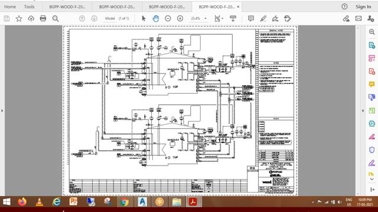378x212 pixels.
Task: Go to the previous page arrow
Action: point(82,18)
